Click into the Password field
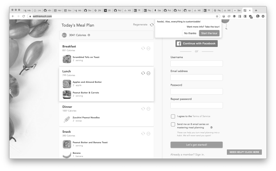 [197, 91]
